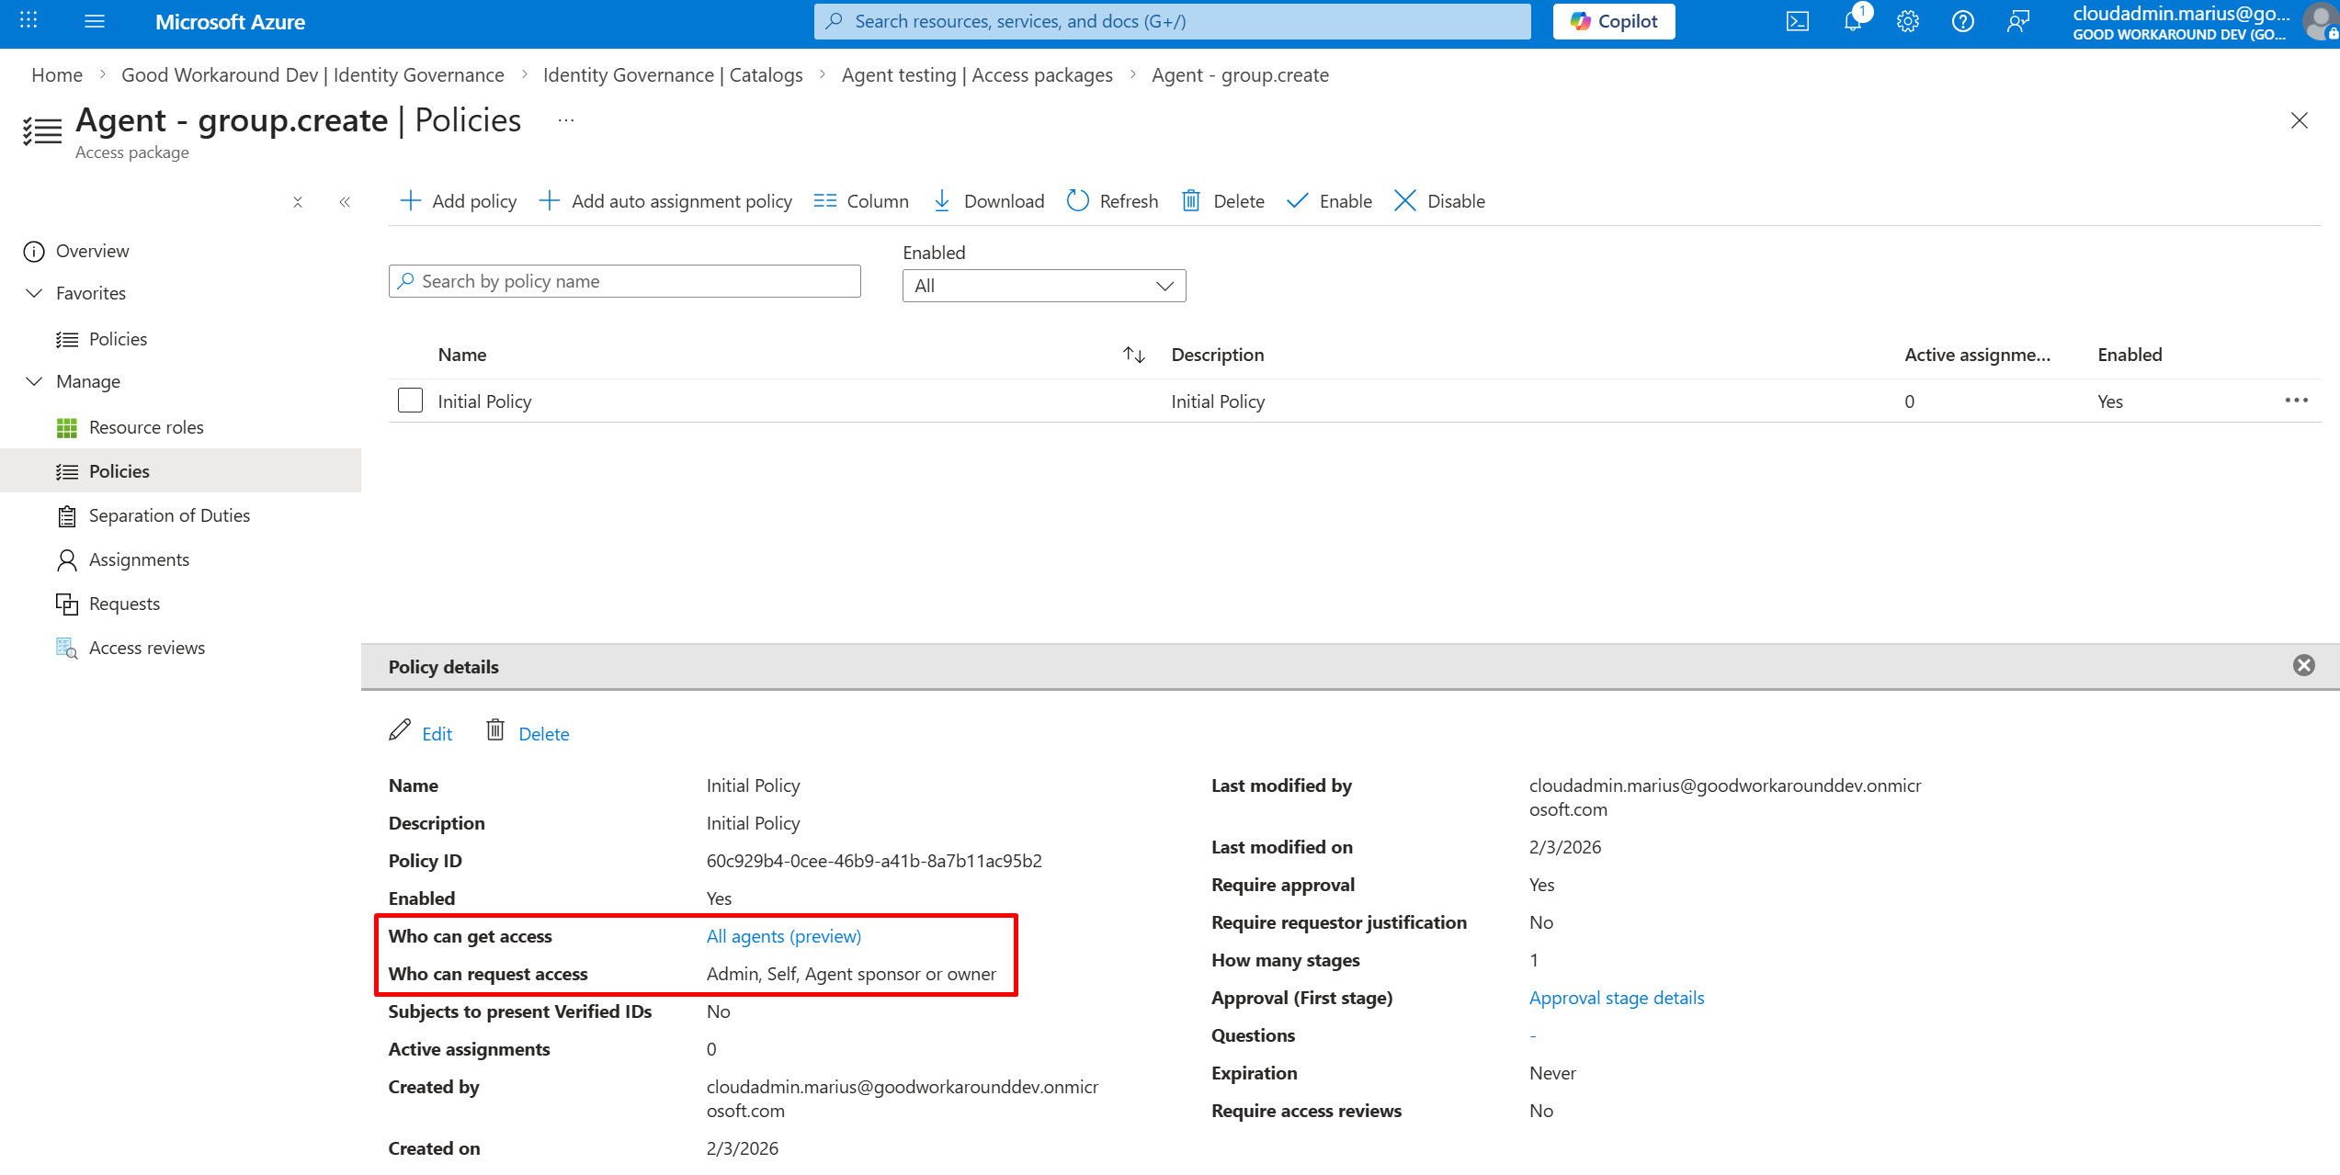The width and height of the screenshot is (2340, 1175).
Task: Open the Enabled filter dropdown
Action: tap(1043, 286)
